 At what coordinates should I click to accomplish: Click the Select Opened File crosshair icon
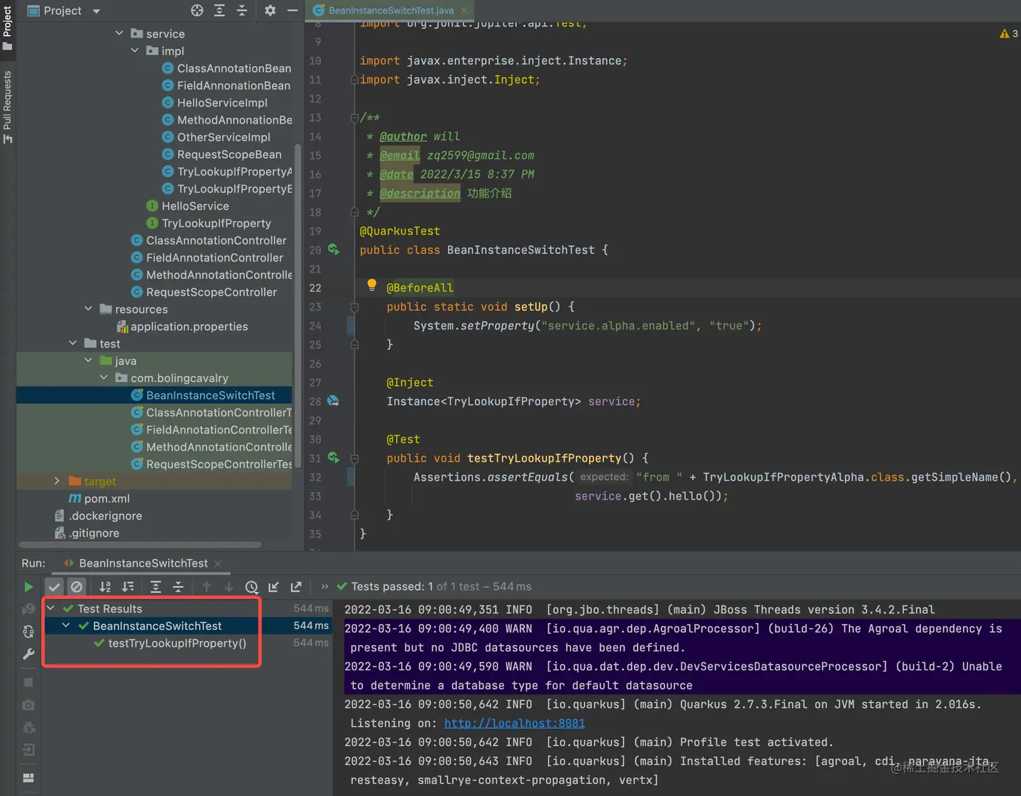[197, 10]
